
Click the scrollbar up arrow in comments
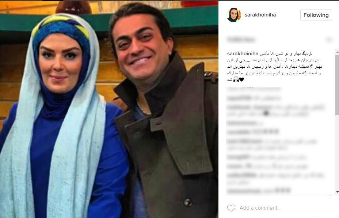click(x=337, y=52)
